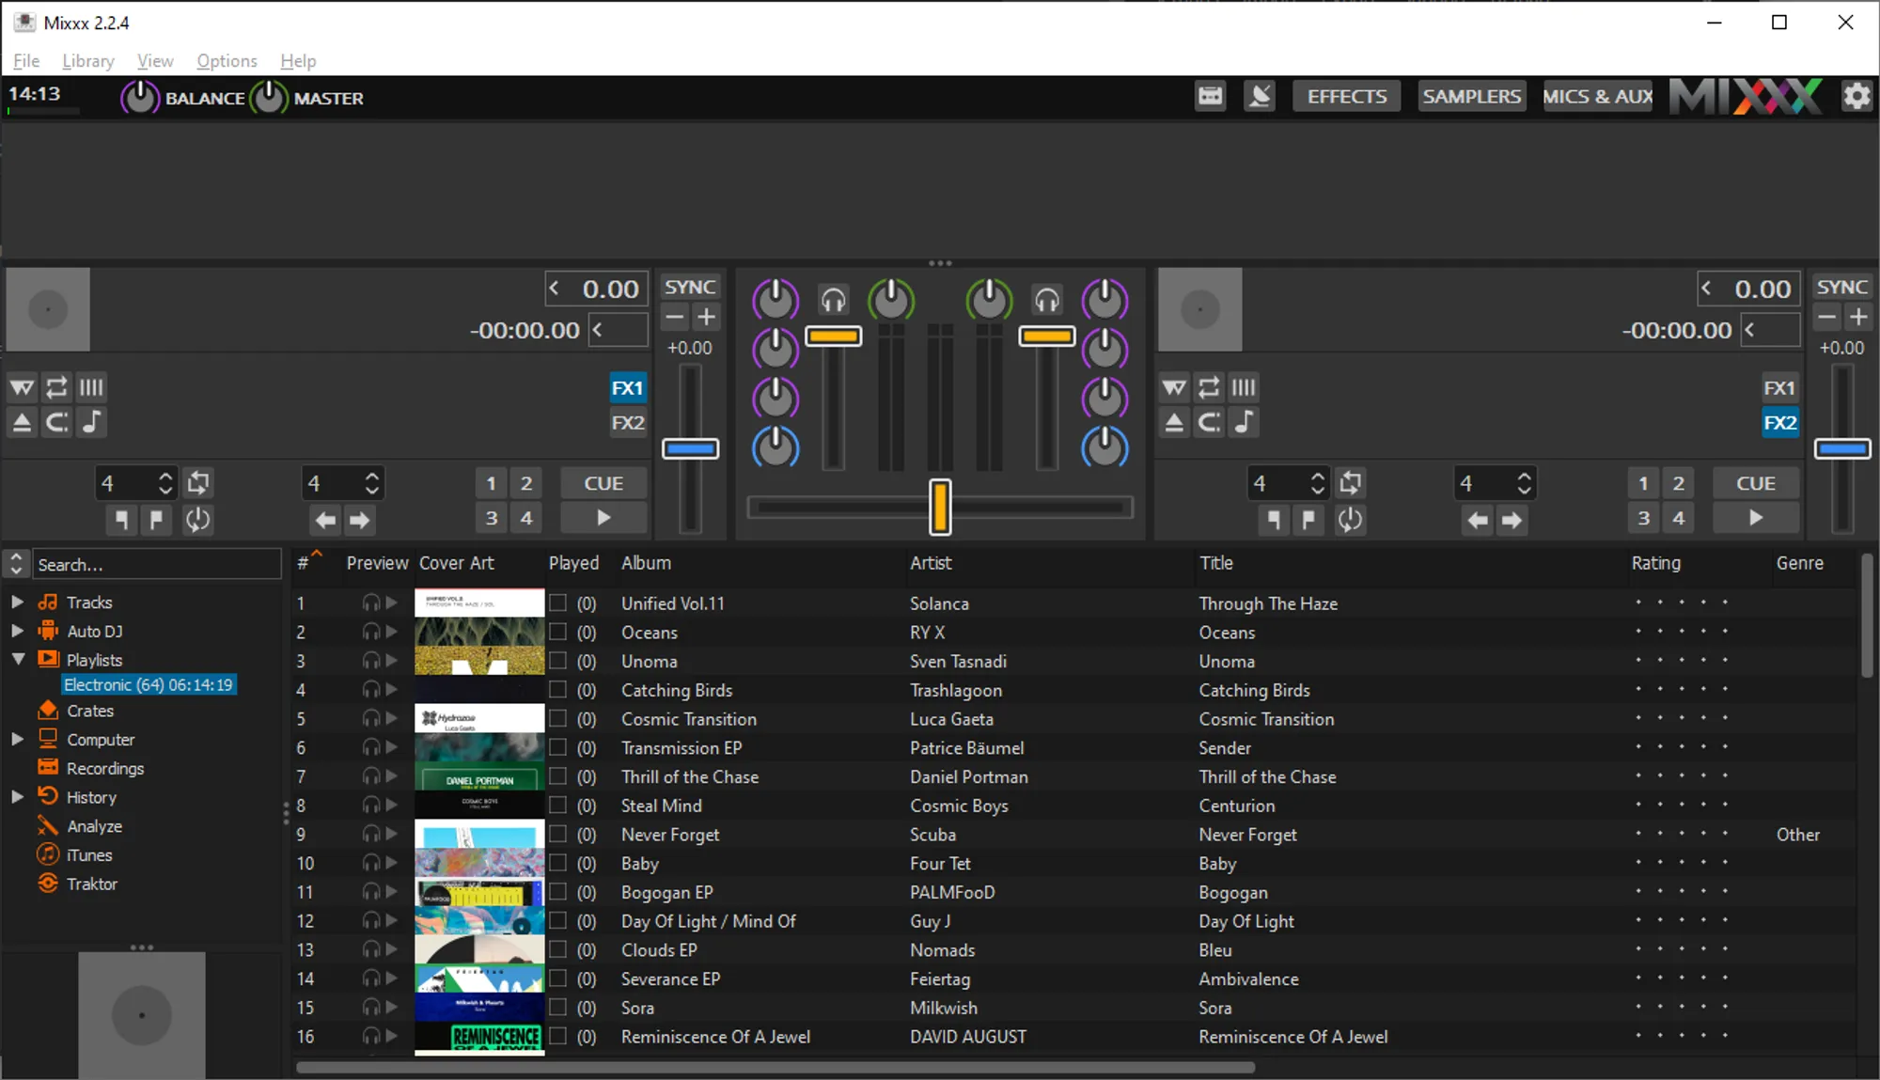Click the left deck eject track icon
This screenshot has width=1880, height=1080.
[x=21, y=422]
